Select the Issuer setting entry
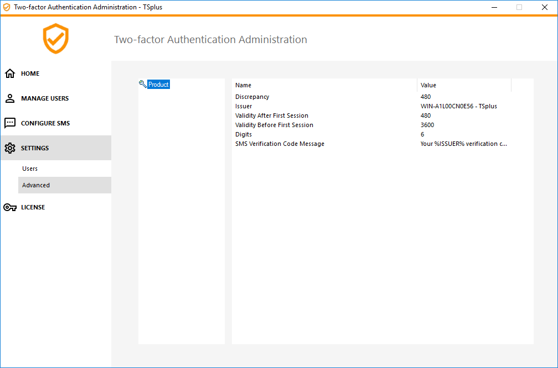This screenshot has width=558, height=368. click(x=244, y=106)
